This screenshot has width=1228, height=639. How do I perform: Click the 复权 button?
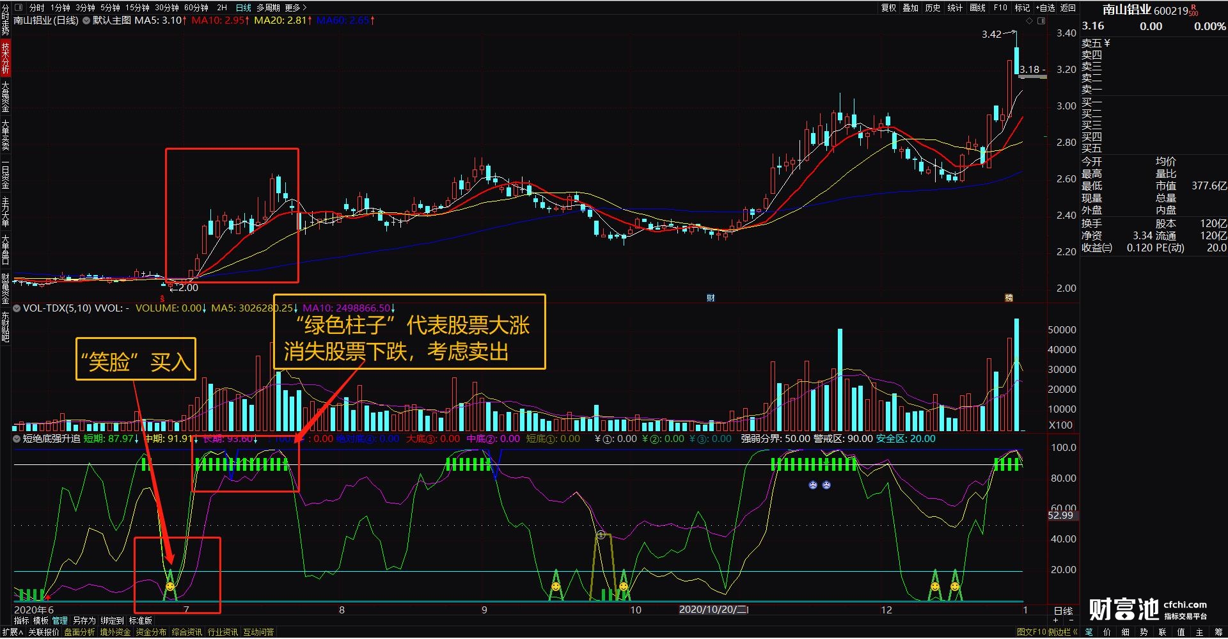(x=889, y=8)
